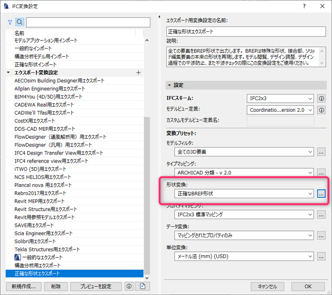This screenshot has height=295, width=332.
Task: Select BIM4You (4D/5D)用エクスポート
Action: point(74,97)
